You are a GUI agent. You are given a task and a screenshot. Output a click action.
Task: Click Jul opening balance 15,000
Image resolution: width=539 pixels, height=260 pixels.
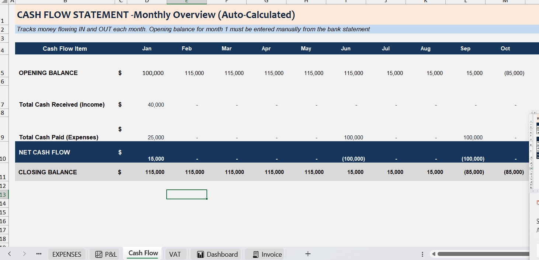point(395,73)
